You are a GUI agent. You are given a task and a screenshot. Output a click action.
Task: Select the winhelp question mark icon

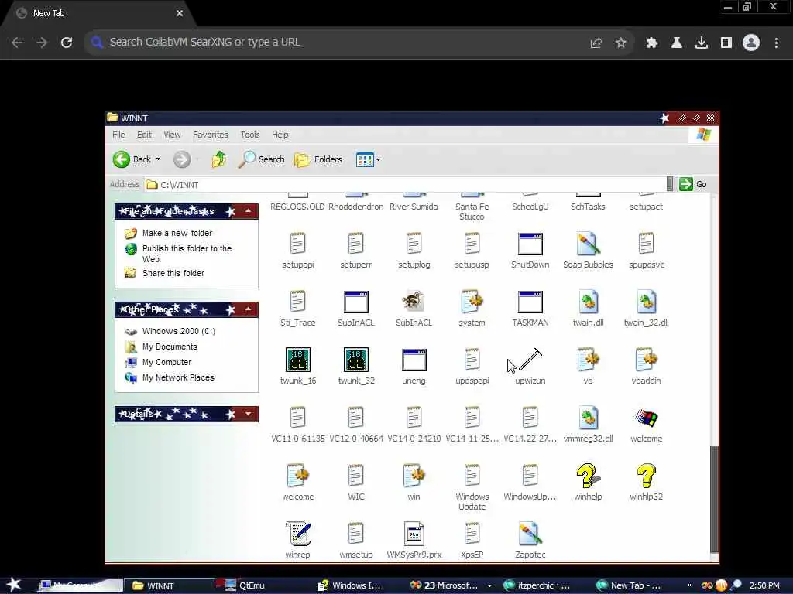[588, 476]
